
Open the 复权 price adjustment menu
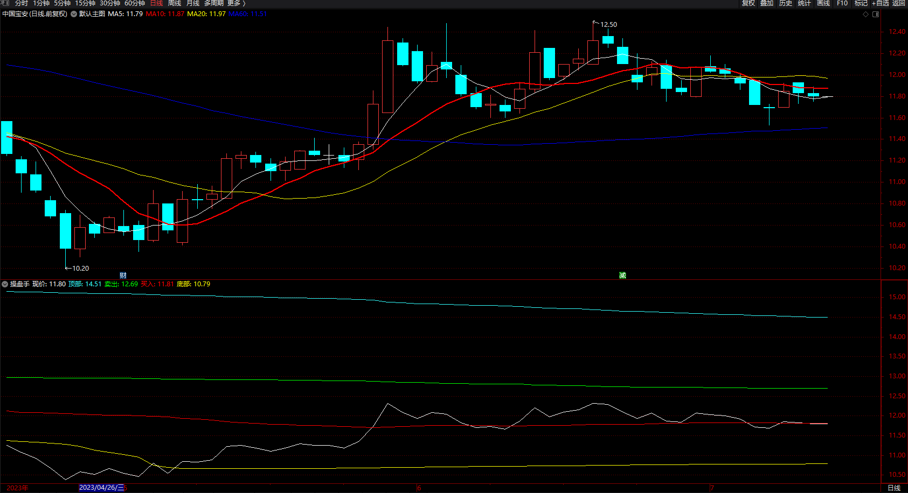click(748, 3)
